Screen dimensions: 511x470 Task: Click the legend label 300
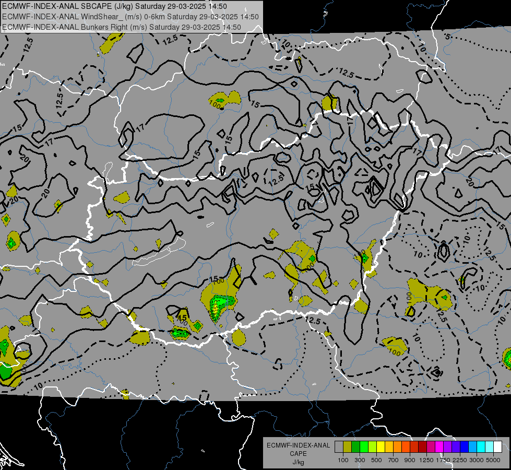360,460
